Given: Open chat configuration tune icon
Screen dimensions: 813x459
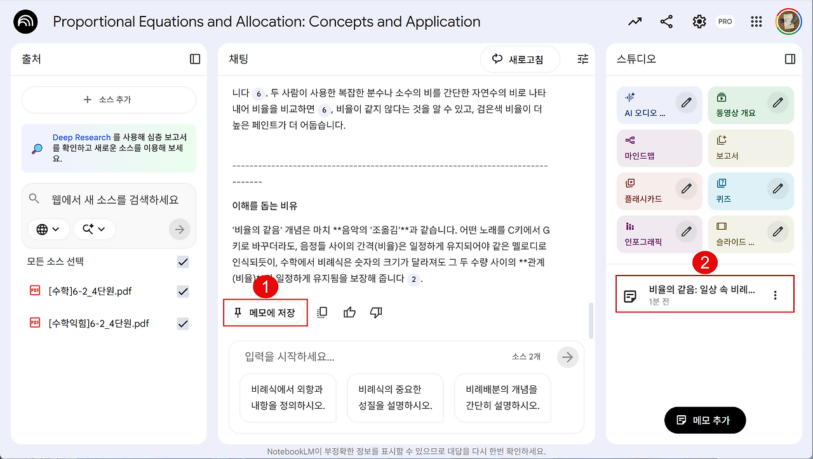Looking at the screenshot, I should tap(583, 59).
